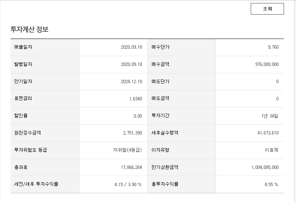The image size is (296, 203).
Task: Click the 만기상환금액 value 1,004,085,000
Action: pos(265,167)
